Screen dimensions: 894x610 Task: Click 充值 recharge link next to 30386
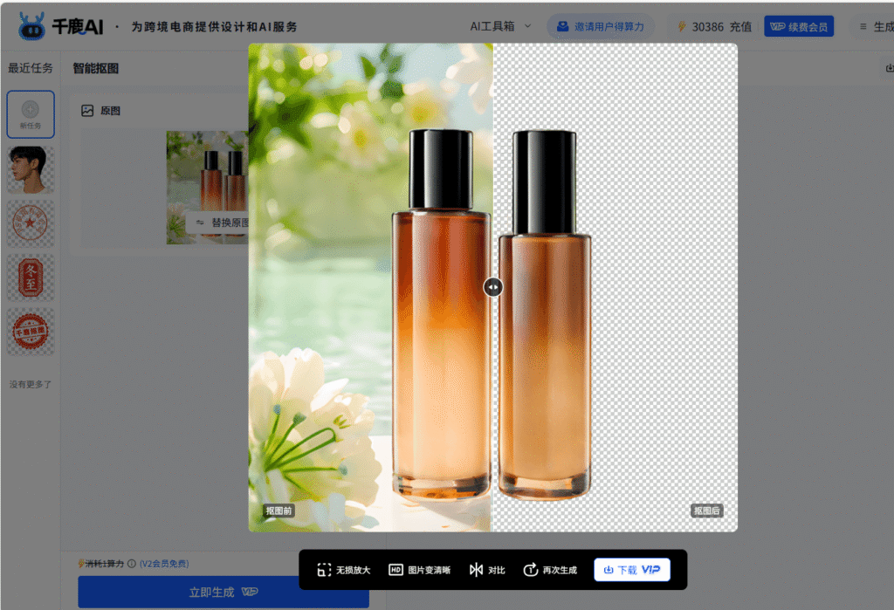click(740, 27)
